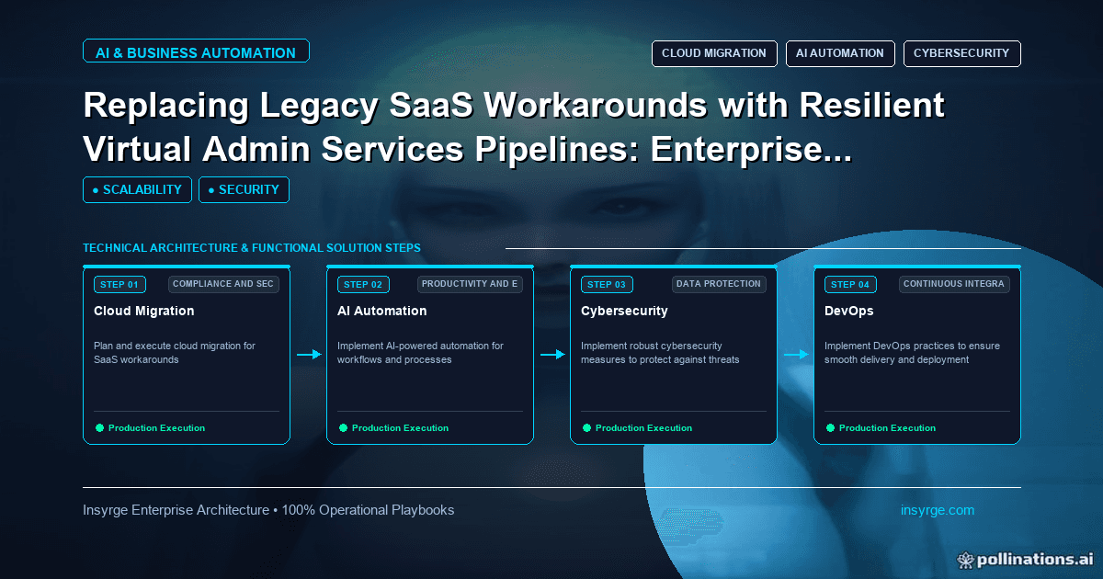The image size is (1103, 579).
Task: Click the 'Implement AI-powered automation' description
Action: [x=420, y=353]
